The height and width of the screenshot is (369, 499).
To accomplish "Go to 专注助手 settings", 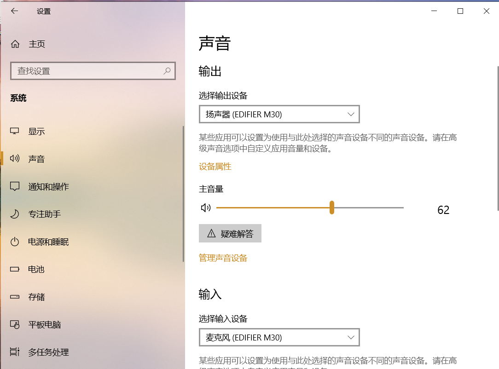I will (45, 214).
